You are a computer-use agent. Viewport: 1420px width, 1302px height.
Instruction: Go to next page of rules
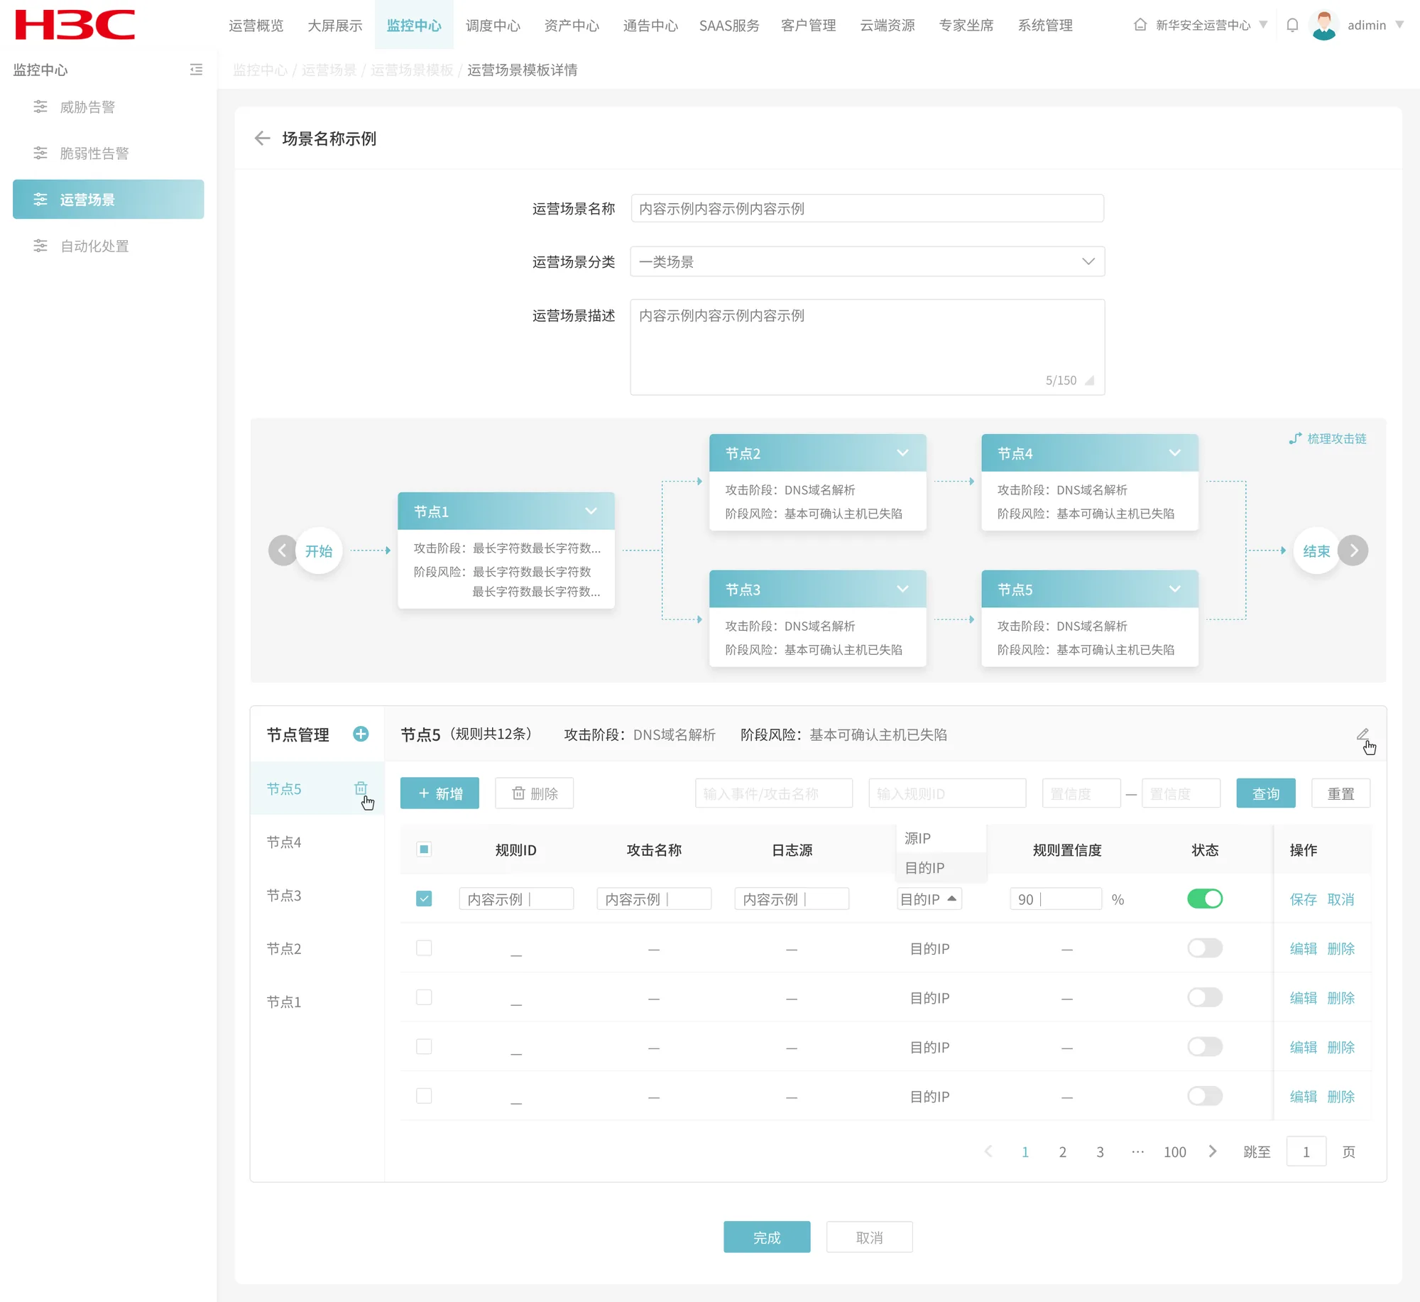[1213, 1151]
